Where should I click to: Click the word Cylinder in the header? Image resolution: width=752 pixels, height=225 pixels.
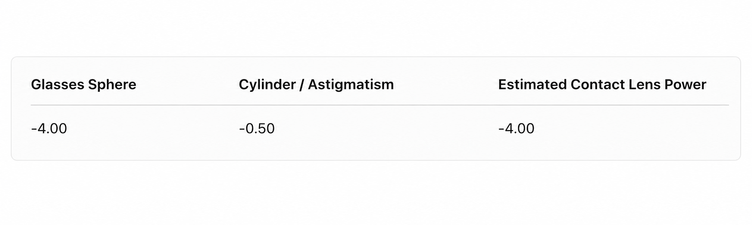point(267,85)
